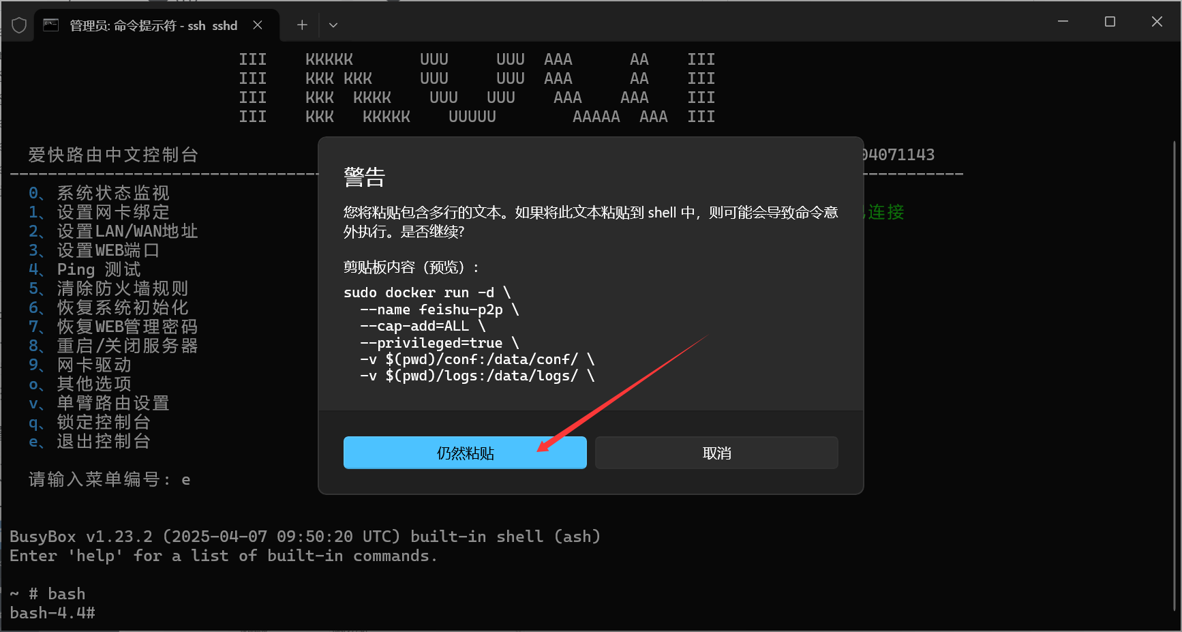
Task: Click menu entry 5、清除防火墙规则
Action: point(108,288)
